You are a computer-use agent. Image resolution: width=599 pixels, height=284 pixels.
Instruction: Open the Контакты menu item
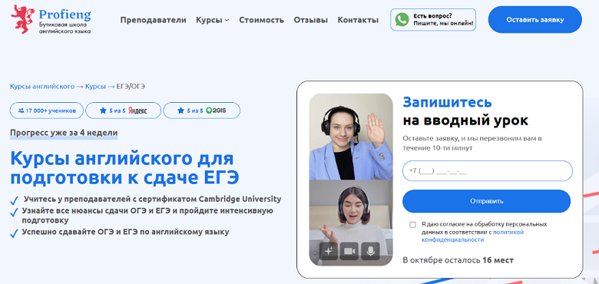[358, 20]
